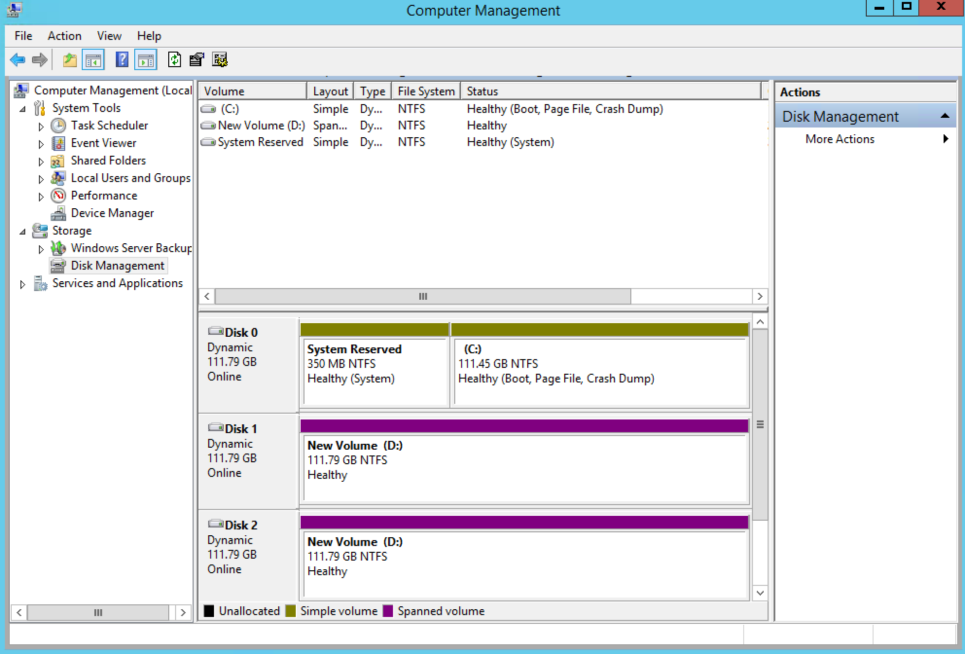Collapse the Storage node
965x654 pixels.
[x=22, y=232]
